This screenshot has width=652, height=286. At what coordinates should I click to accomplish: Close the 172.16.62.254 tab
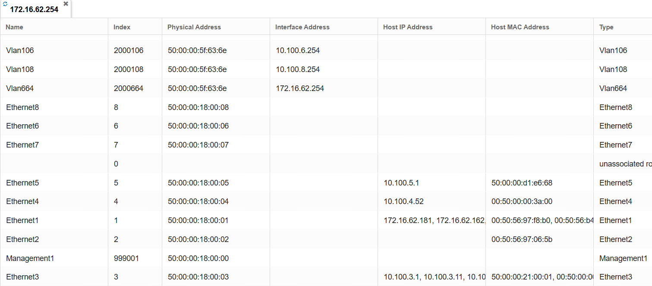pyautogui.click(x=66, y=3)
